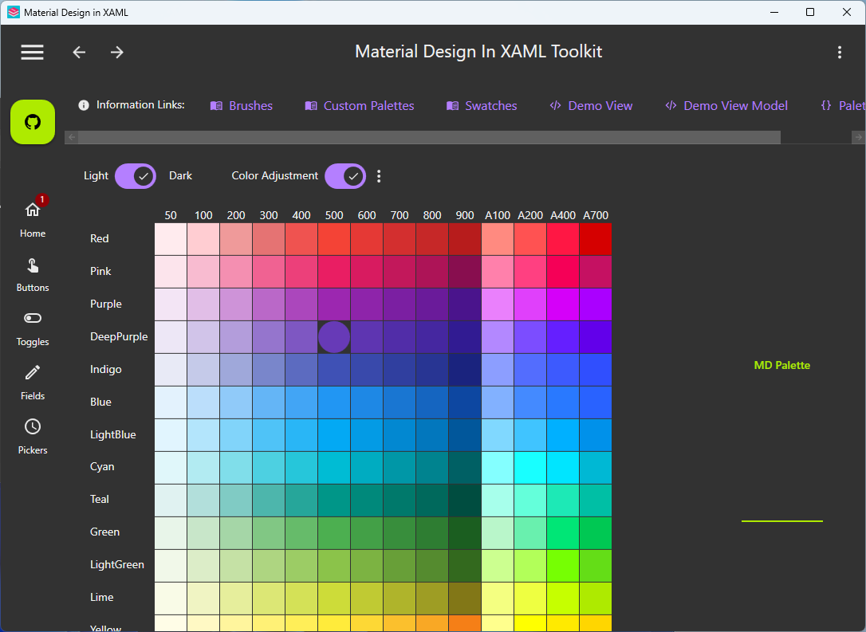Disable the Color Adjustment toggle

(x=345, y=175)
